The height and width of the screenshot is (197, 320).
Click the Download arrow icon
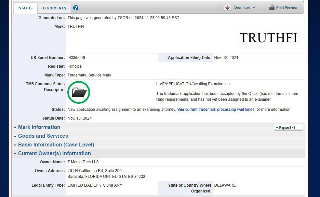click(227, 8)
